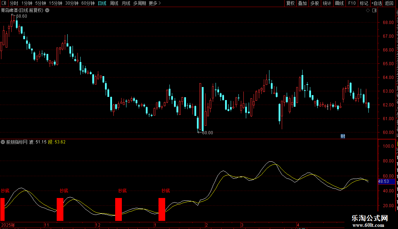Click the 64.00 price axis label
This screenshot has height=229, width=398.
coord(388,78)
